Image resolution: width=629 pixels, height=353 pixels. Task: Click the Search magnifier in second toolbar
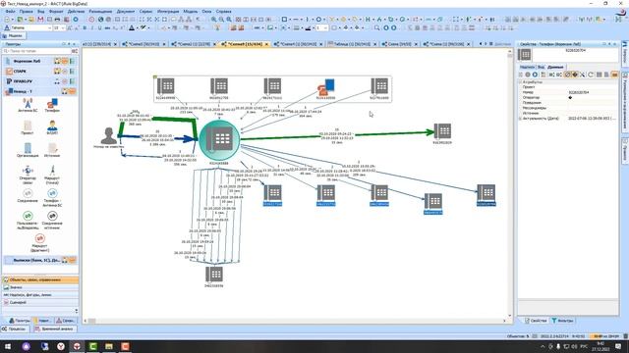[x=376, y=28]
